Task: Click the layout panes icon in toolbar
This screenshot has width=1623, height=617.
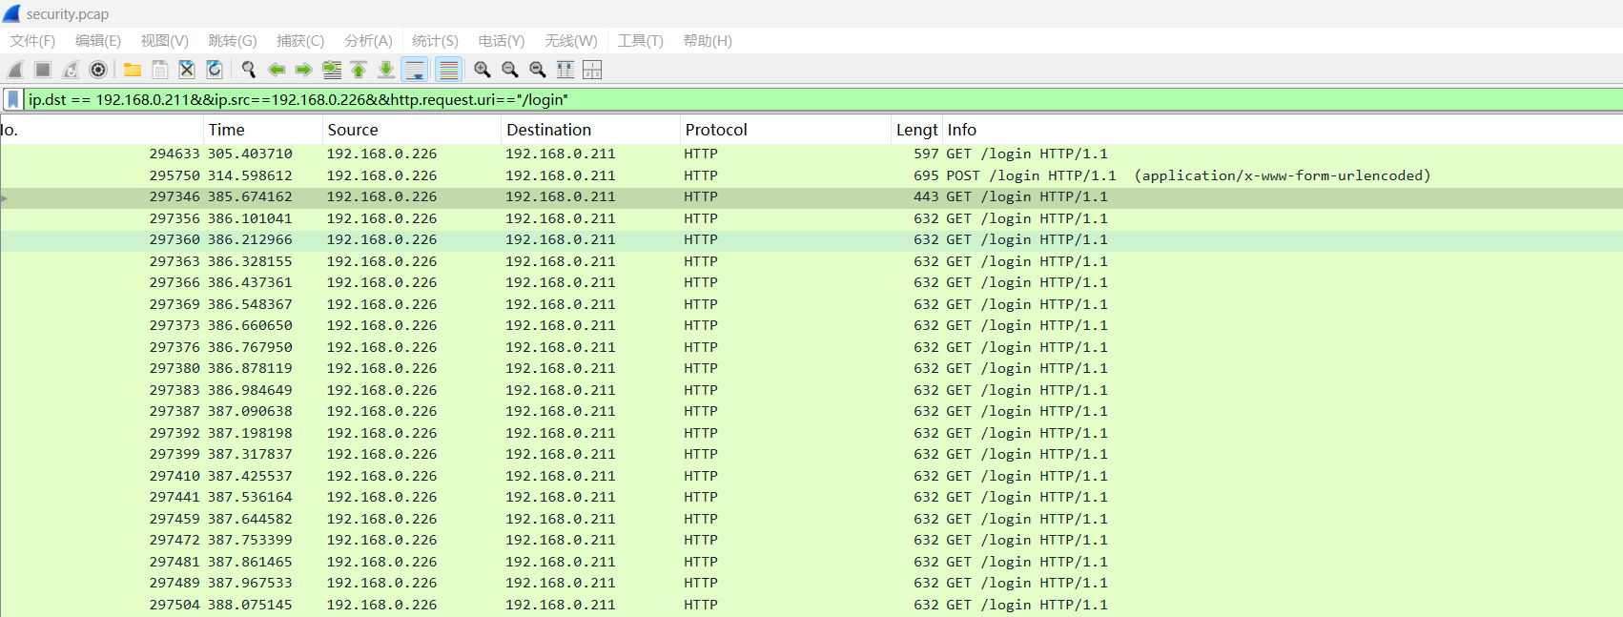Action: [592, 70]
